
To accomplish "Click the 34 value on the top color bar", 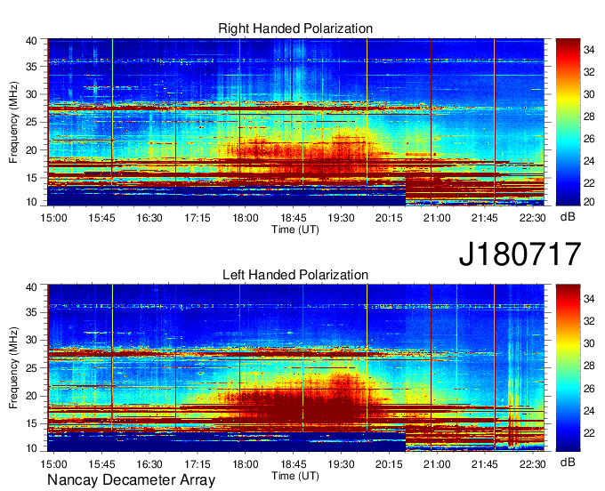I will pos(589,50).
